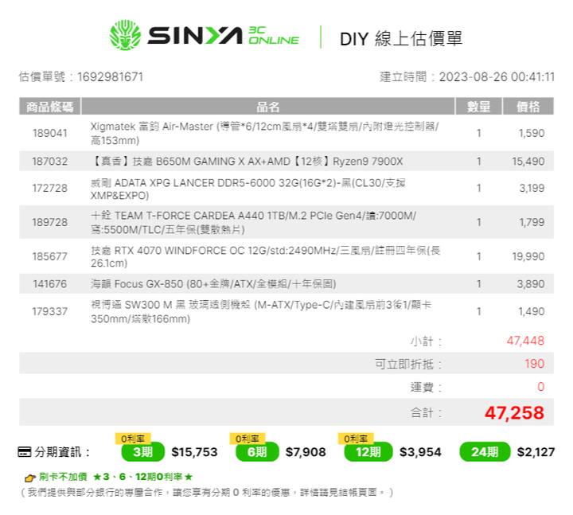Click the DIY 線上估價單 title

point(401,38)
